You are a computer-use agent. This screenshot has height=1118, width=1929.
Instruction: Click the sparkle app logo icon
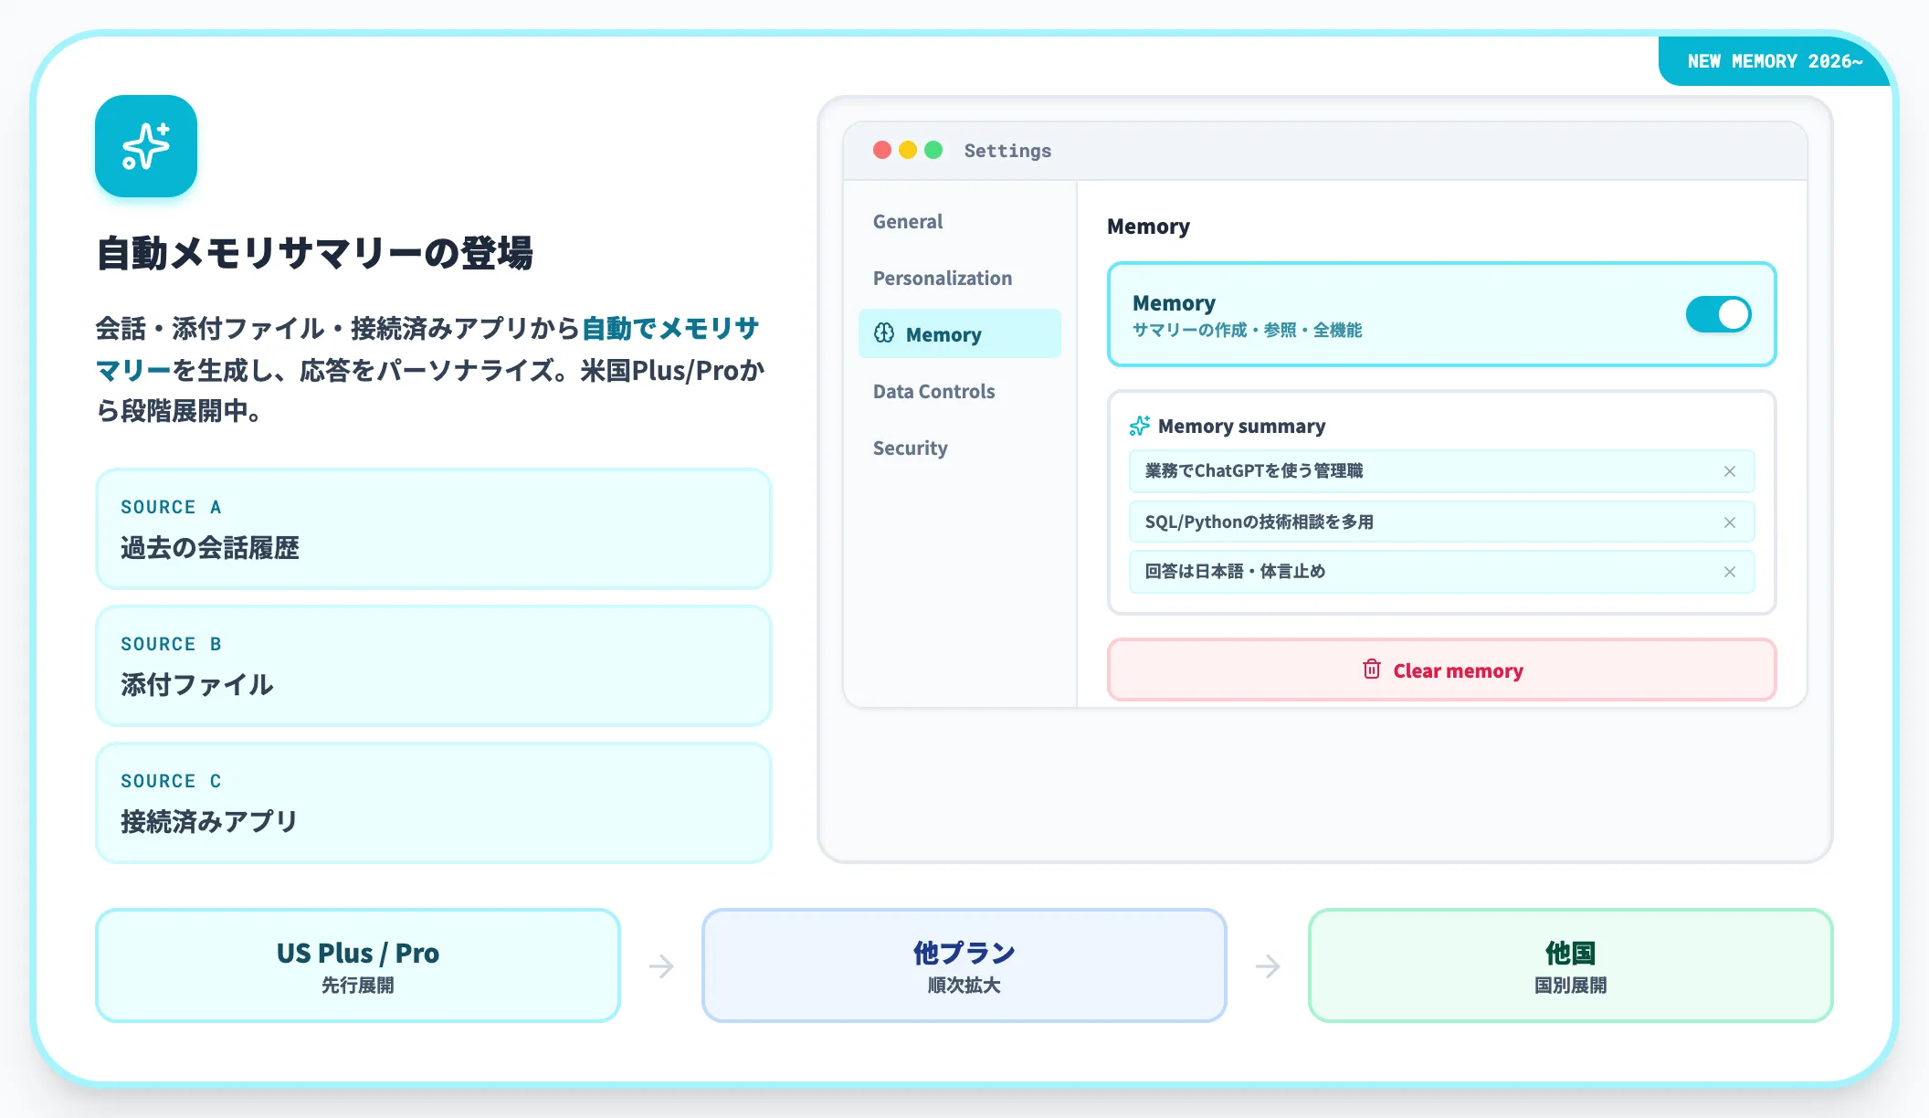[146, 146]
